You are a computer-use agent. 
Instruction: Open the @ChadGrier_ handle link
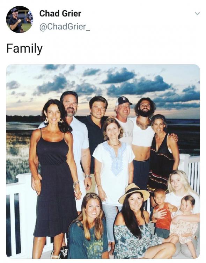(65, 27)
